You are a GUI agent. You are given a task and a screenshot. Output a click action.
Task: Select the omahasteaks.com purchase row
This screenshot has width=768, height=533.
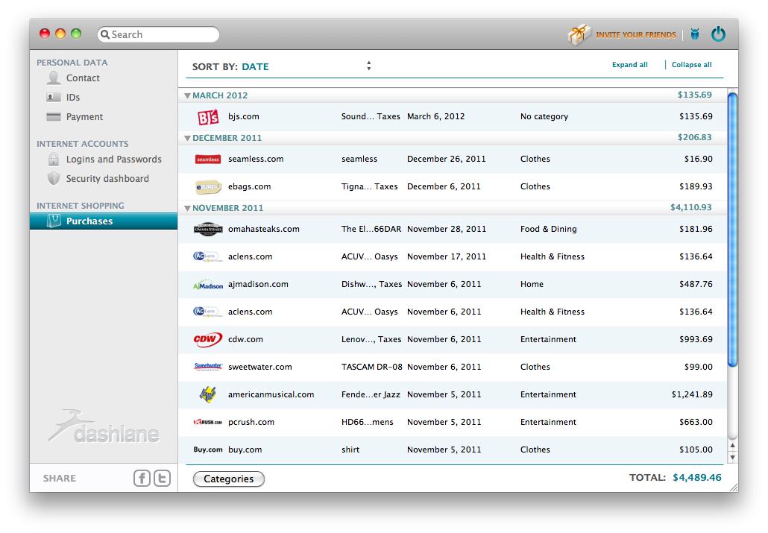(453, 230)
